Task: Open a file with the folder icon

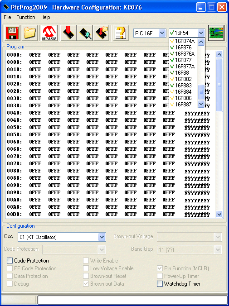Action: pos(30,33)
